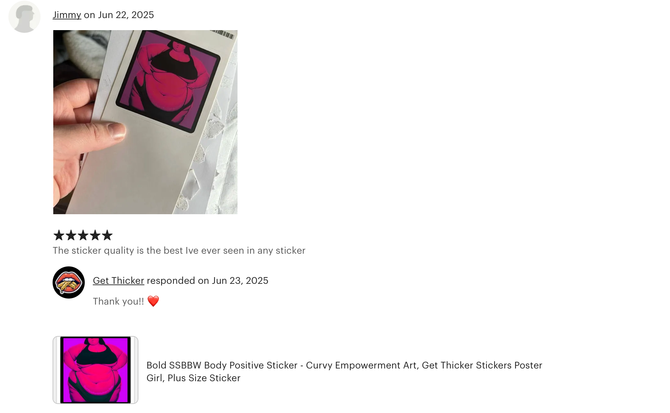Open Jimmy's profile avatar
The width and height of the screenshot is (670, 413).
24,17
